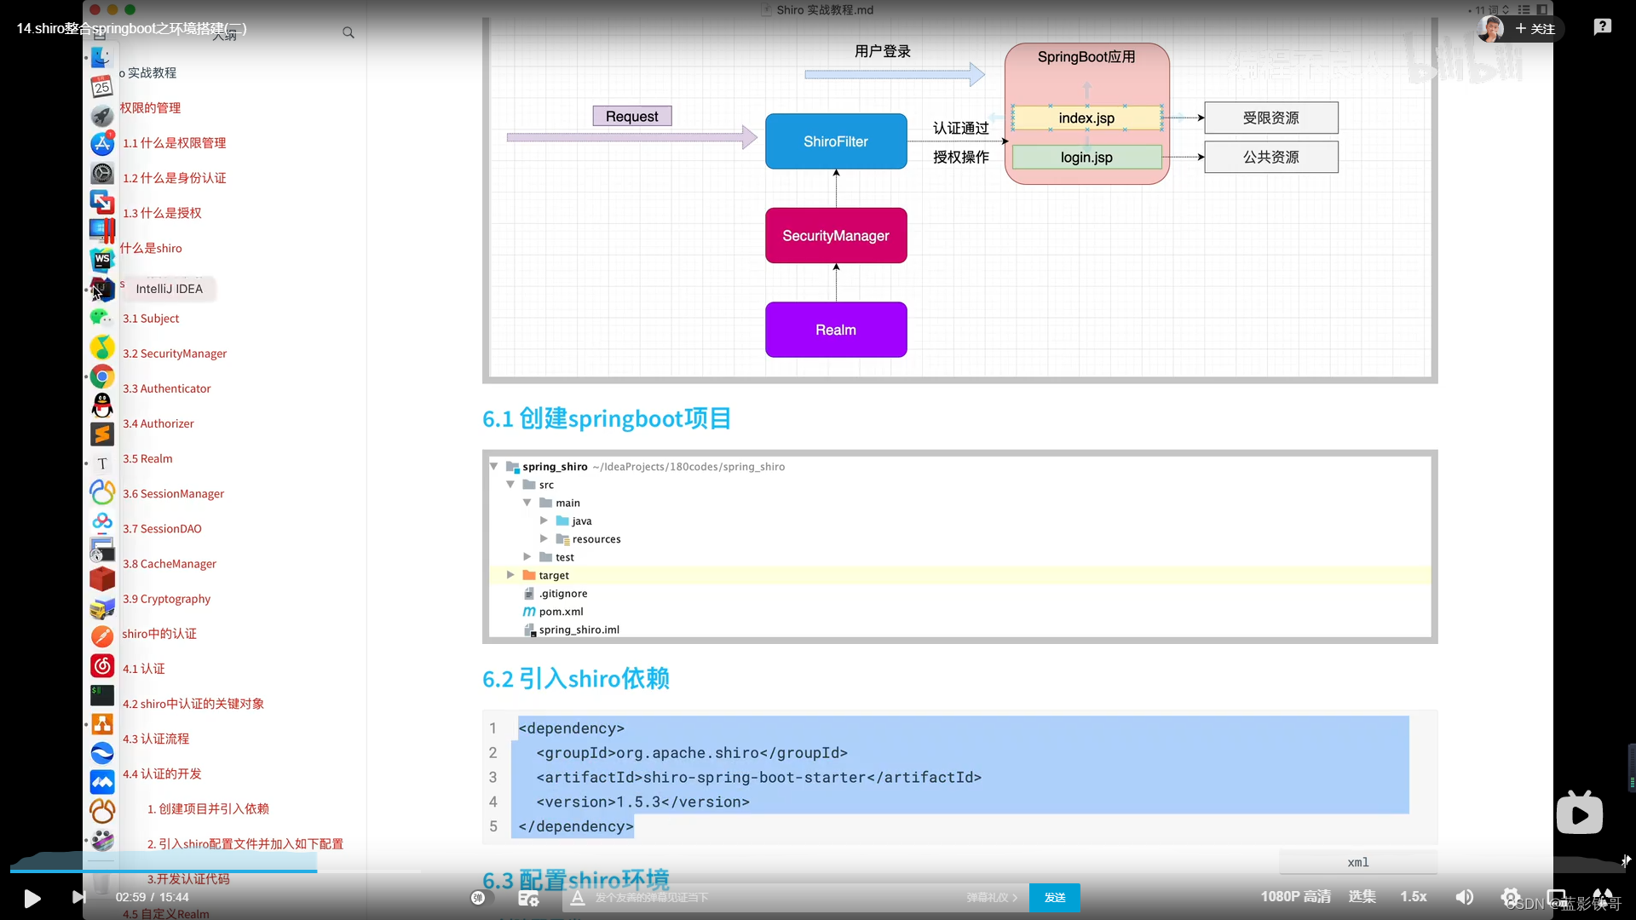Collapse the spring_shiro project root arrow
The height and width of the screenshot is (920, 1636).
coord(494,467)
